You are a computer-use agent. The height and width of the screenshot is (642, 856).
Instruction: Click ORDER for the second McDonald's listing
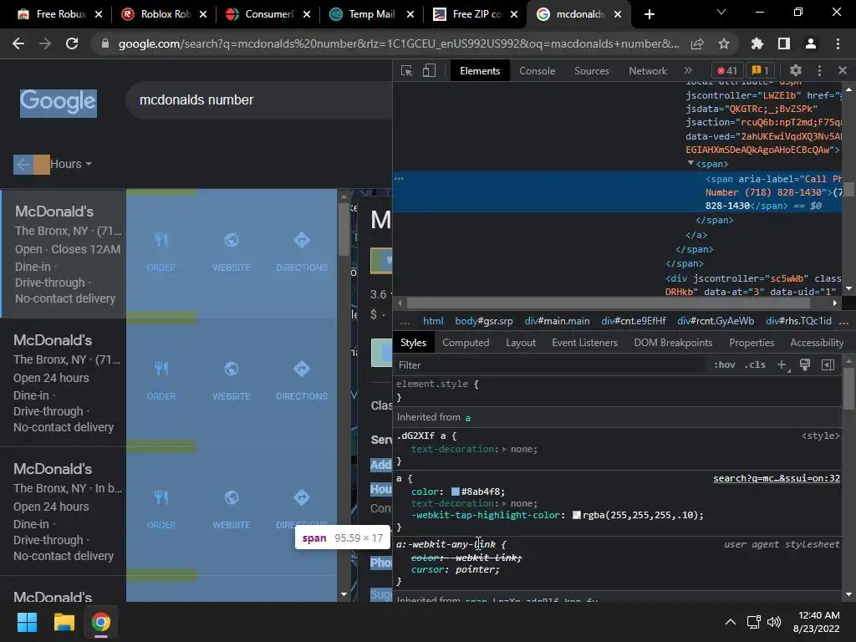pos(161,380)
